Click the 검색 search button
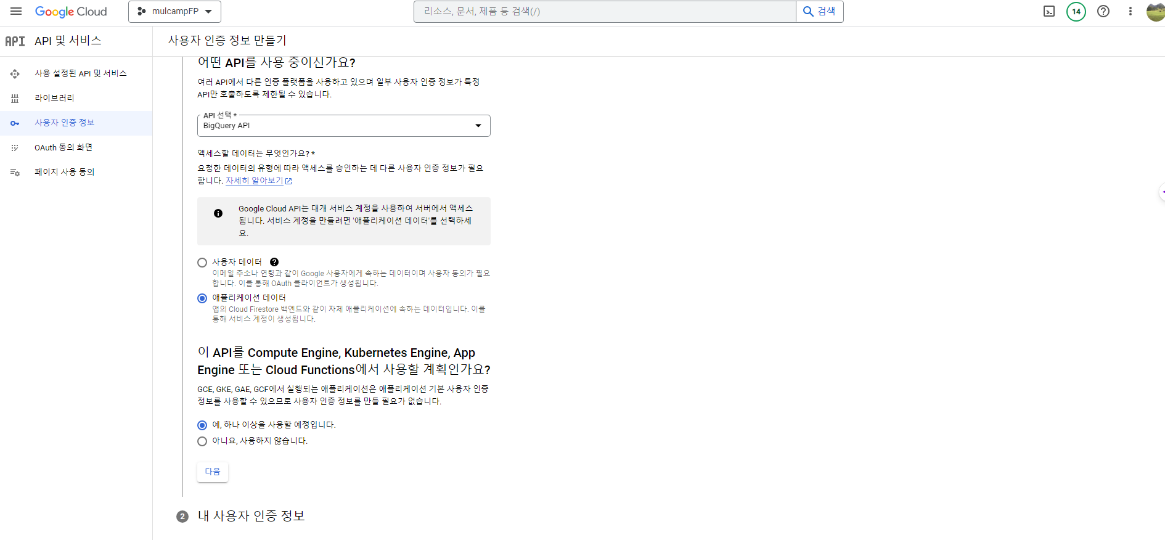This screenshot has height=540, width=1165. point(820,12)
